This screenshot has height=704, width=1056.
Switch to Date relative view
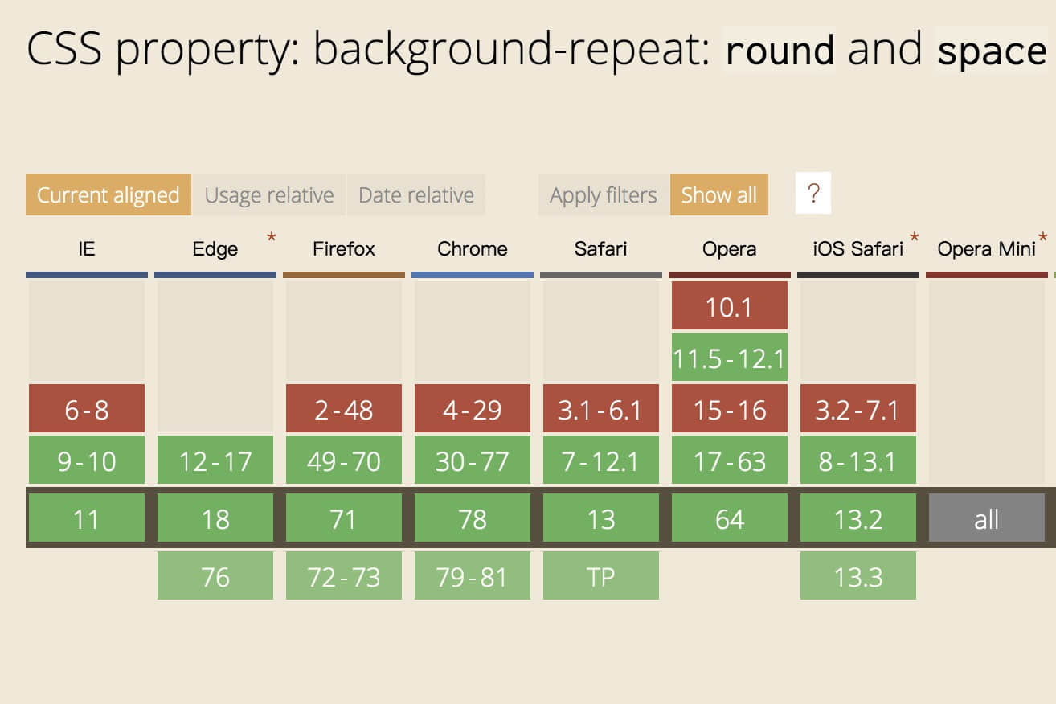(x=416, y=194)
